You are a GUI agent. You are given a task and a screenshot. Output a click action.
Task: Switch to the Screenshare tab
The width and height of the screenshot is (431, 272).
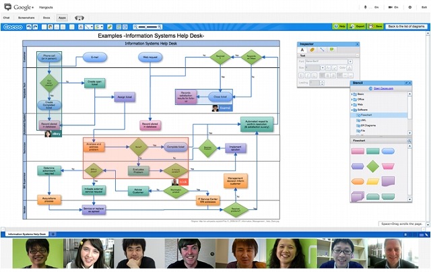coord(26,18)
